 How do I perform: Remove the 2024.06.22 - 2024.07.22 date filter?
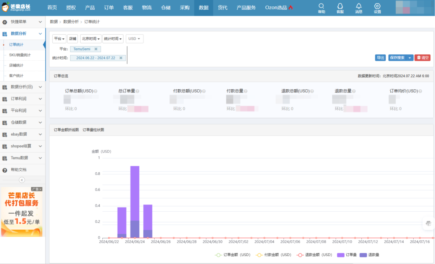tap(121, 58)
